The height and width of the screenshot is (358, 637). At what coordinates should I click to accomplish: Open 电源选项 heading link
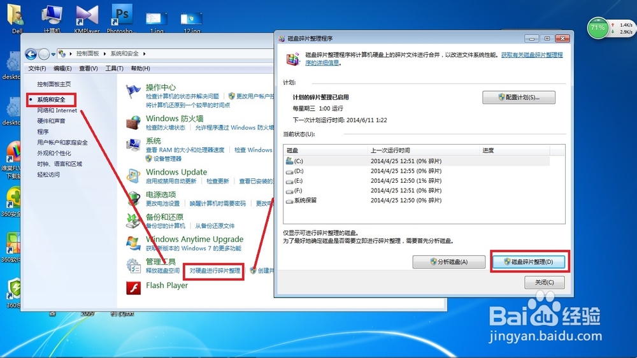(x=161, y=194)
